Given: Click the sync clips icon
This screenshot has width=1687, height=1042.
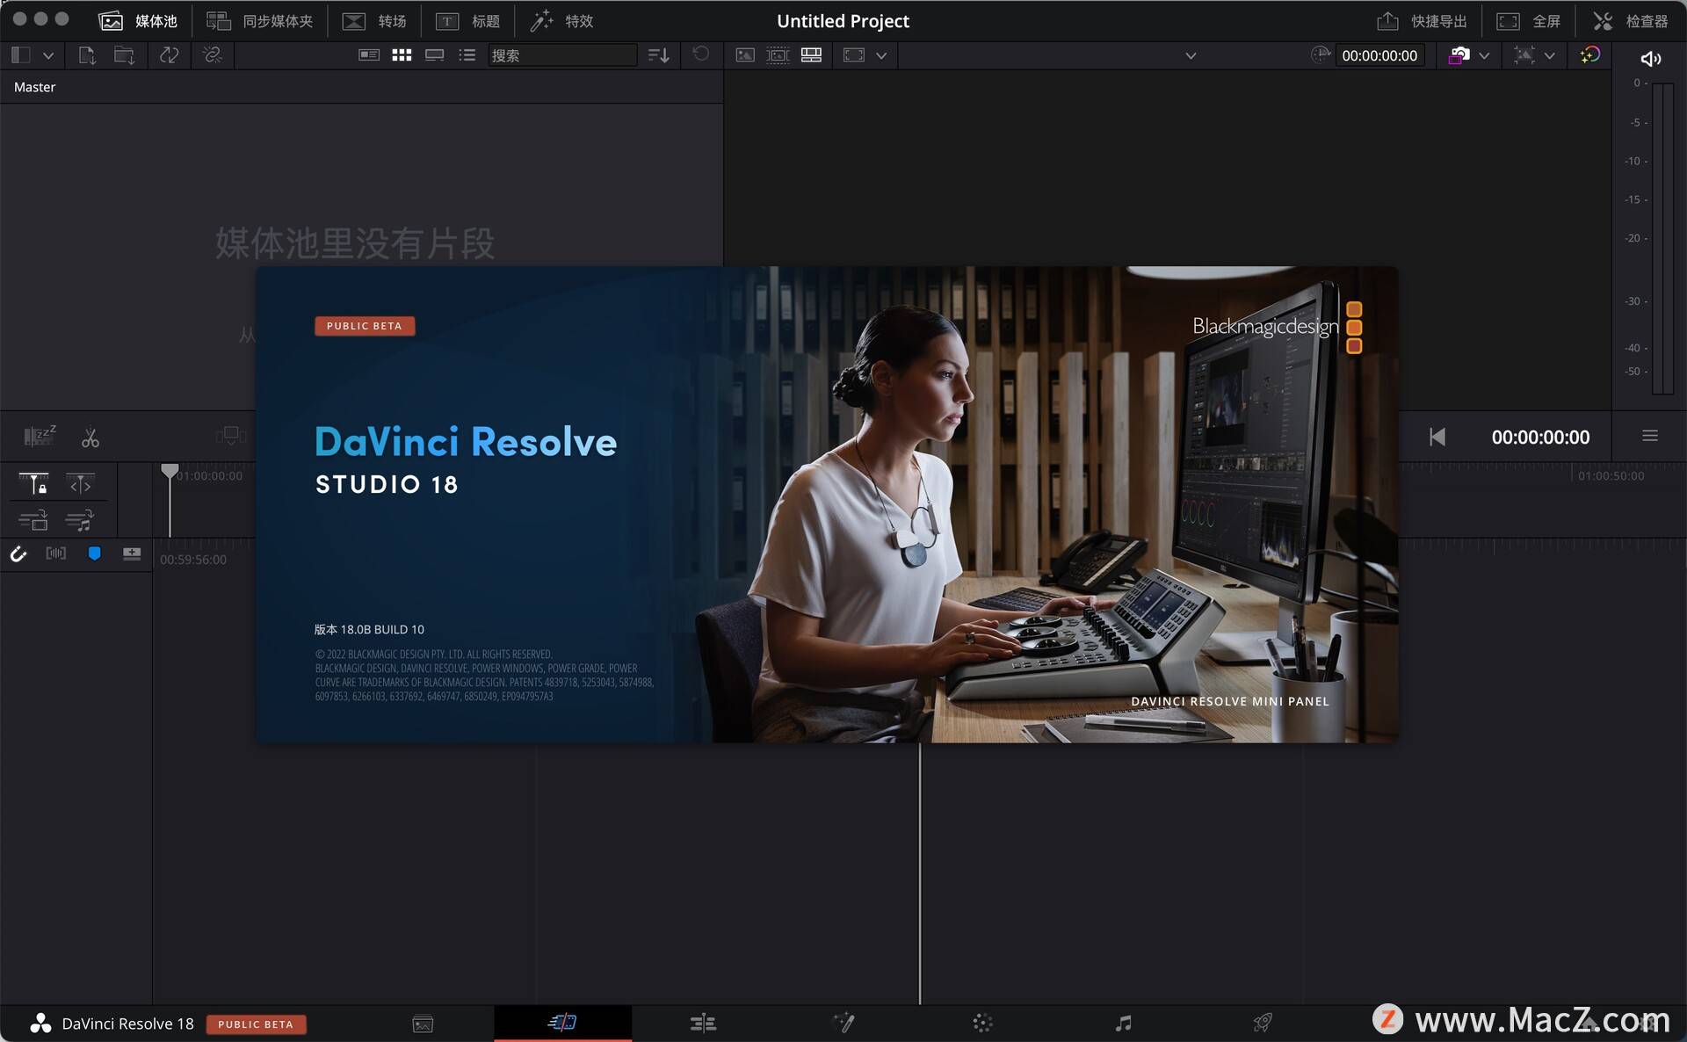Looking at the screenshot, I should [169, 54].
